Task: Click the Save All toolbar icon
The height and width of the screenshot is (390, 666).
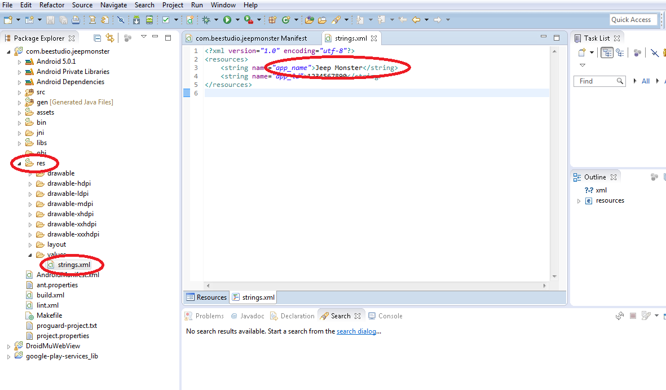Action: click(x=62, y=19)
